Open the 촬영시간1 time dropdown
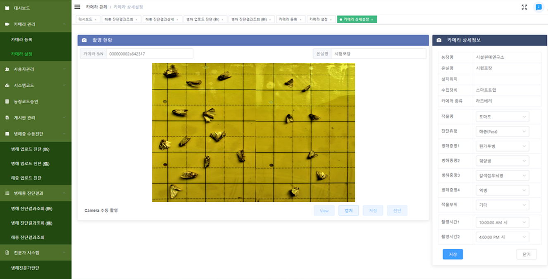Image resolution: width=548 pixels, height=279 pixels. point(502,222)
